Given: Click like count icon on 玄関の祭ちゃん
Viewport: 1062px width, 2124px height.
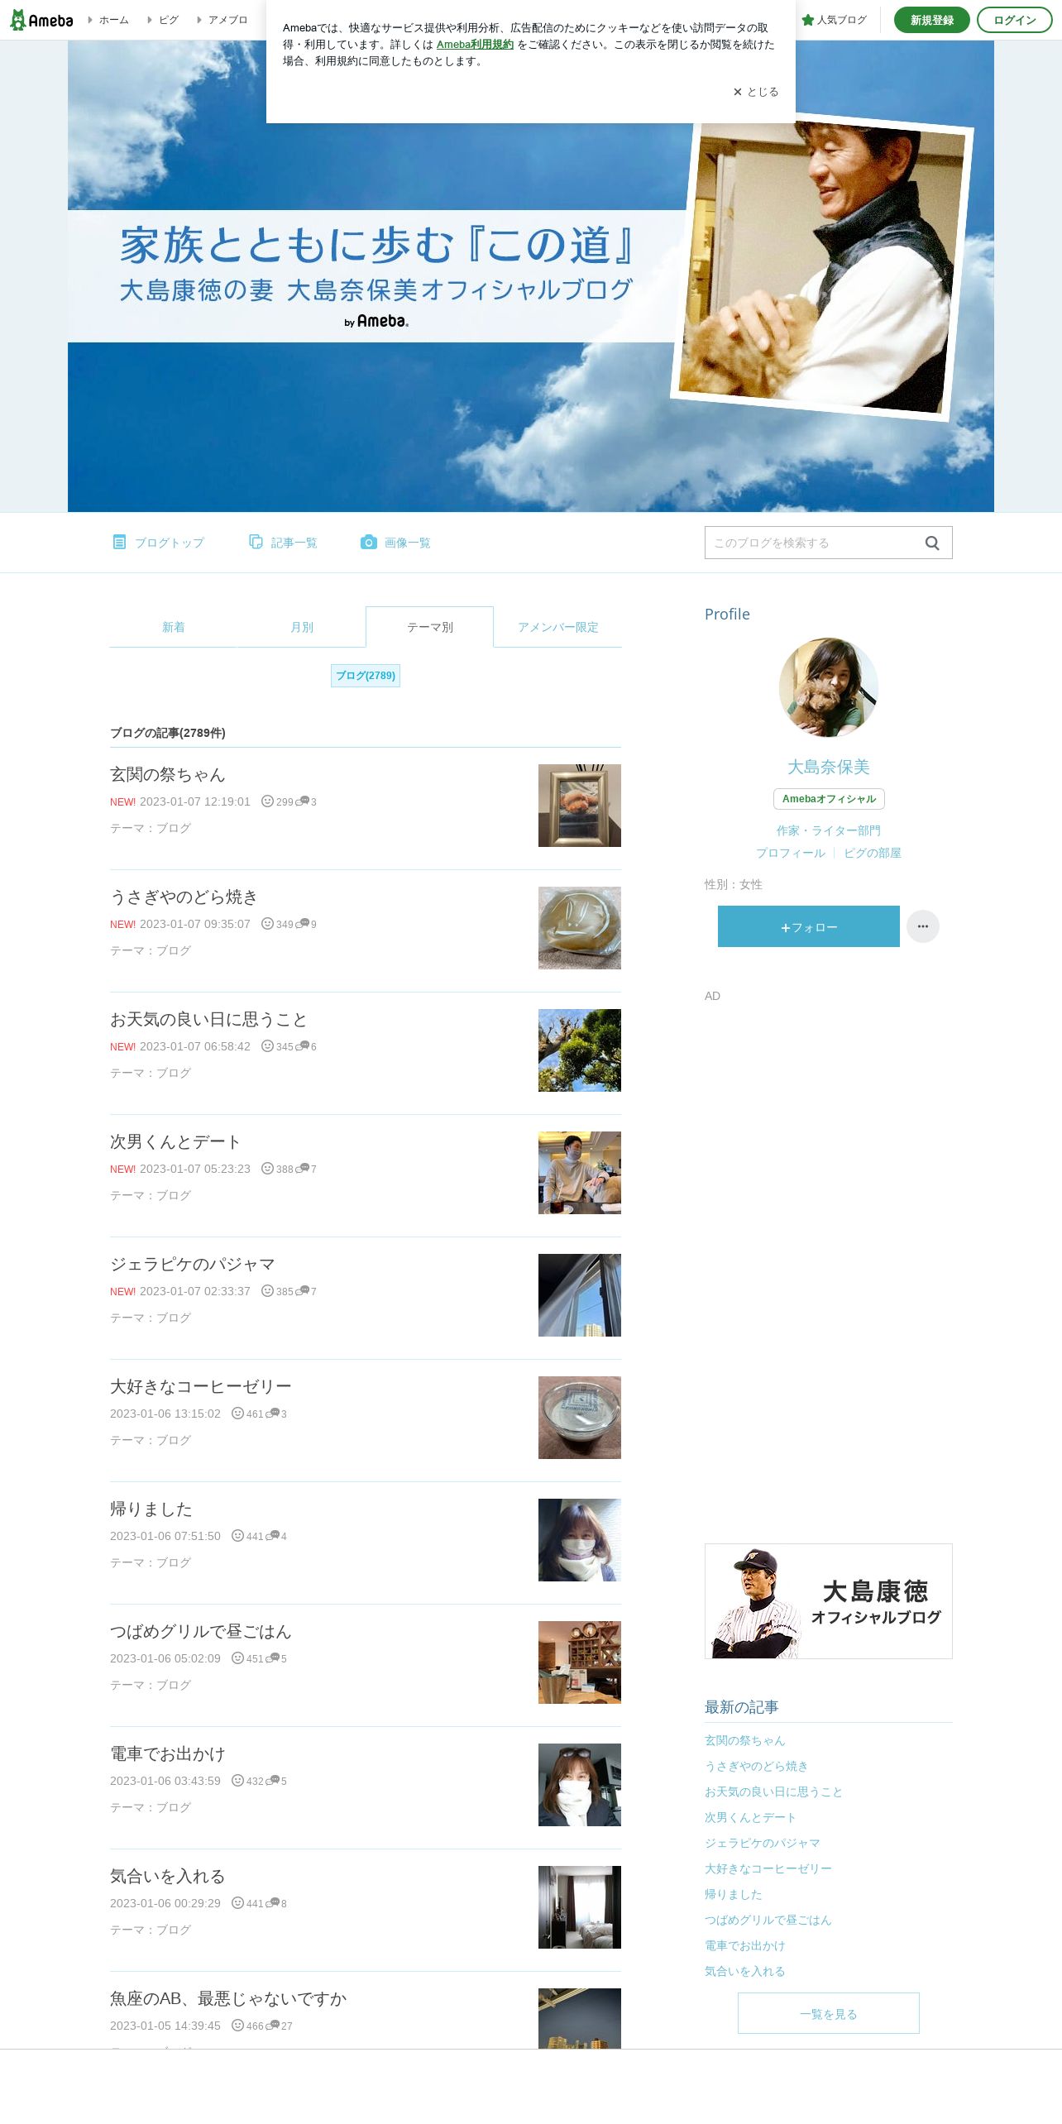Looking at the screenshot, I should click(267, 801).
